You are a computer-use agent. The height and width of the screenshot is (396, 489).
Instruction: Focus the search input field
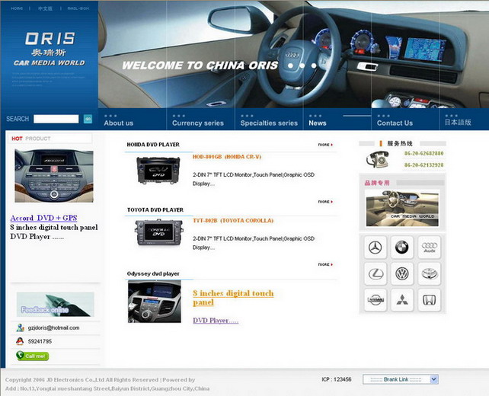pos(56,119)
